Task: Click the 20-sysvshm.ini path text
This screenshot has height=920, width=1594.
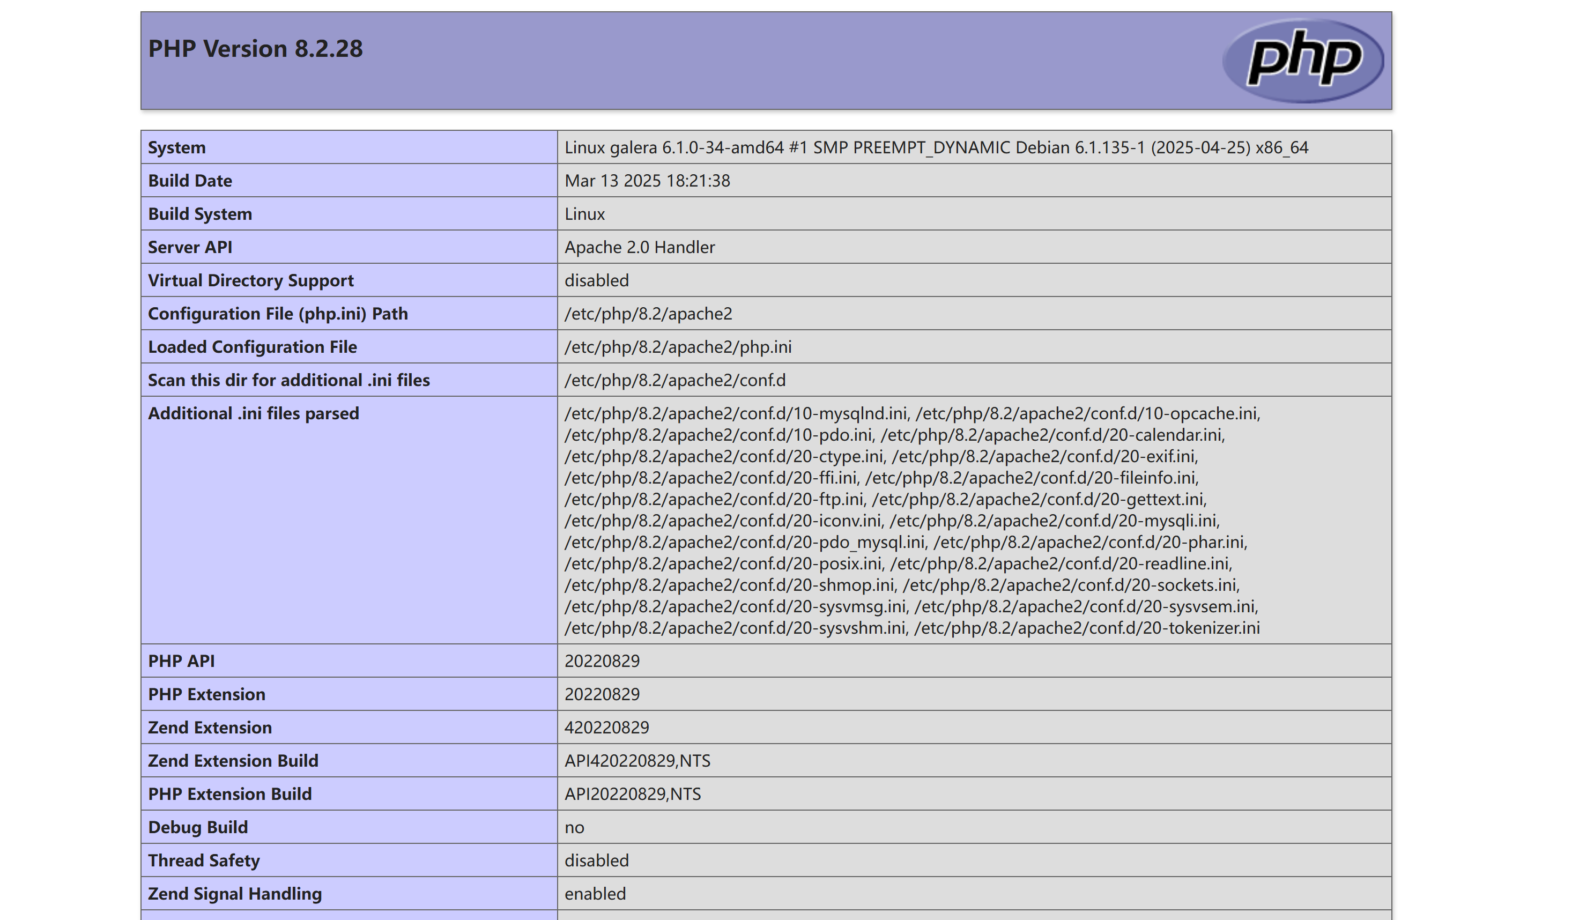Action: point(736,628)
